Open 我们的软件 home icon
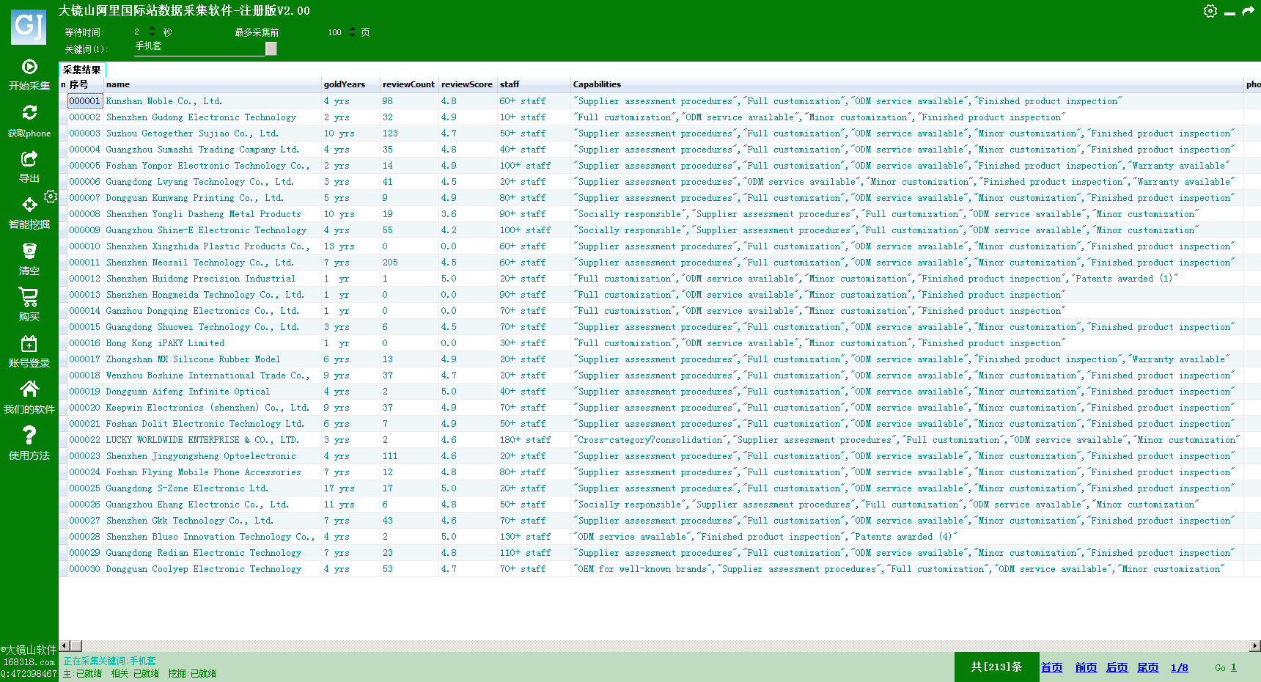This screenshot has width=1261, height=682. (x=29, y=389)
